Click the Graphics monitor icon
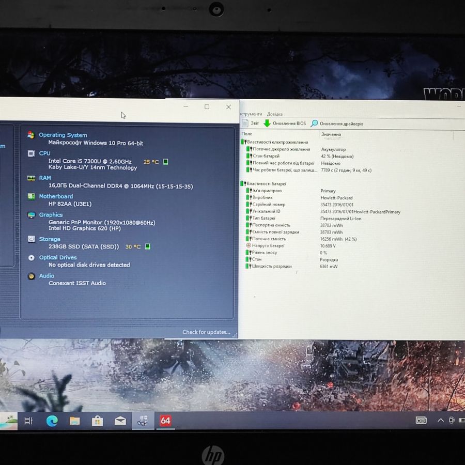This screenshot has height=465, width=465. pyautogui.click(x=31, y=215)
